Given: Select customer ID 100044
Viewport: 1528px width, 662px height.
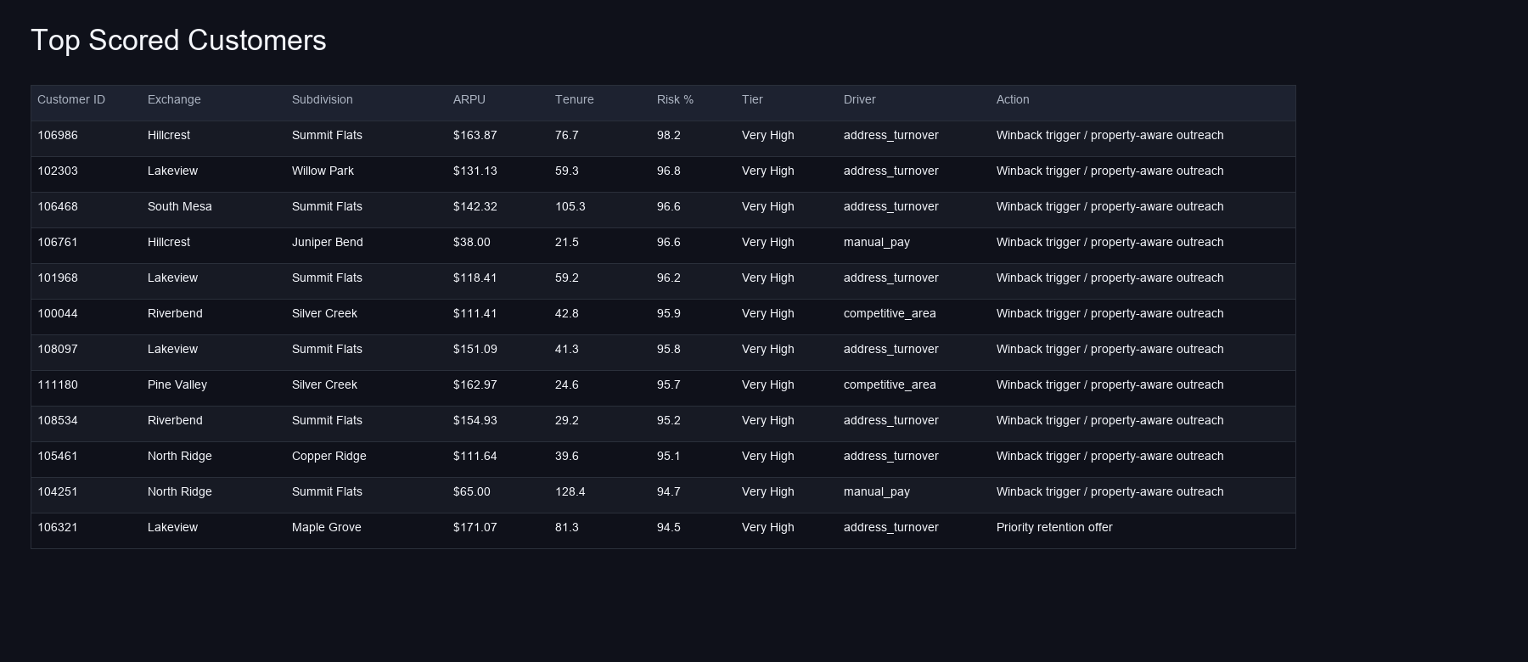Looking at the screenshot, I should [58, 313].
